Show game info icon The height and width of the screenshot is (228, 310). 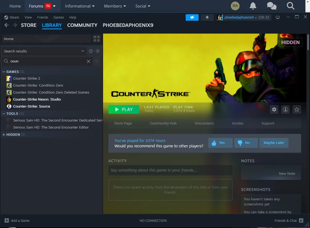pyautogui.click(x=286, y=109)
